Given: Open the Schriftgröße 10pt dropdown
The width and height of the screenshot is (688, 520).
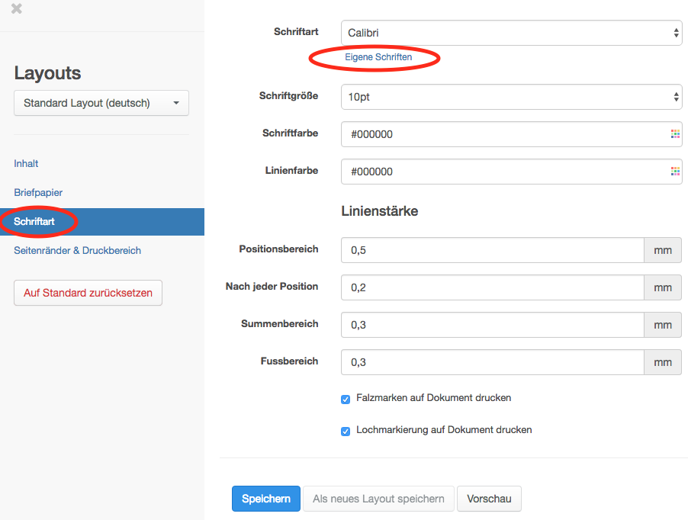Looking at the screenshot, I should click(x=511, y=97).
